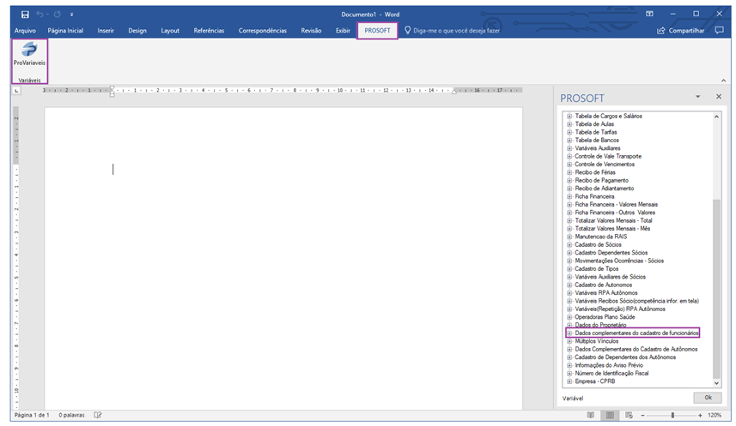
Task: Select 'Recibo de Pagamento' tree item
Action: pos(602,181)
